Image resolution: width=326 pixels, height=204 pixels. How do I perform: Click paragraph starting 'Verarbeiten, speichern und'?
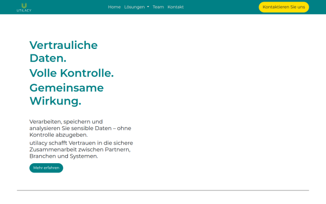(80, 128)
